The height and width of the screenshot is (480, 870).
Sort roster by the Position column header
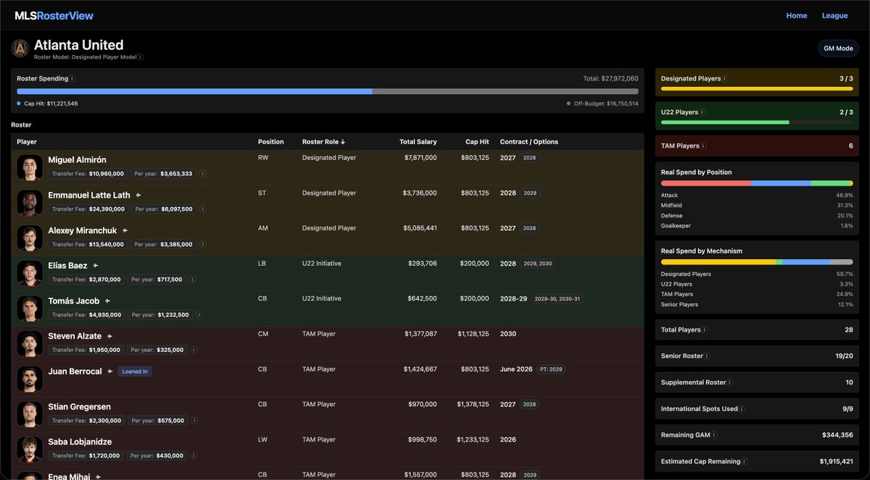pos(271,142)
